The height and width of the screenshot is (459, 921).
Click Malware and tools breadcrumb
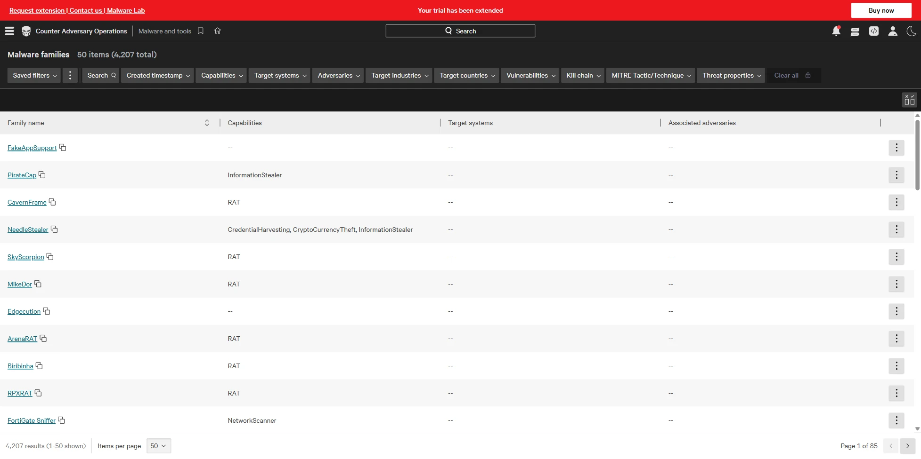165,31
